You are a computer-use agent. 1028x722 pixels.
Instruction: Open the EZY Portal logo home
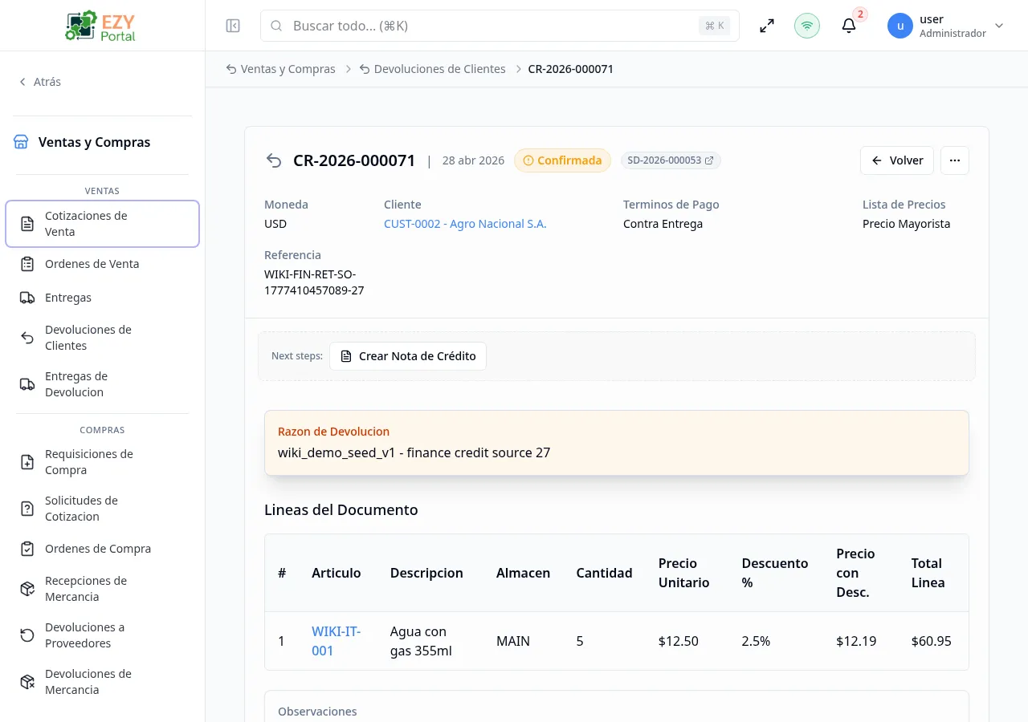(x=100, y=26)
